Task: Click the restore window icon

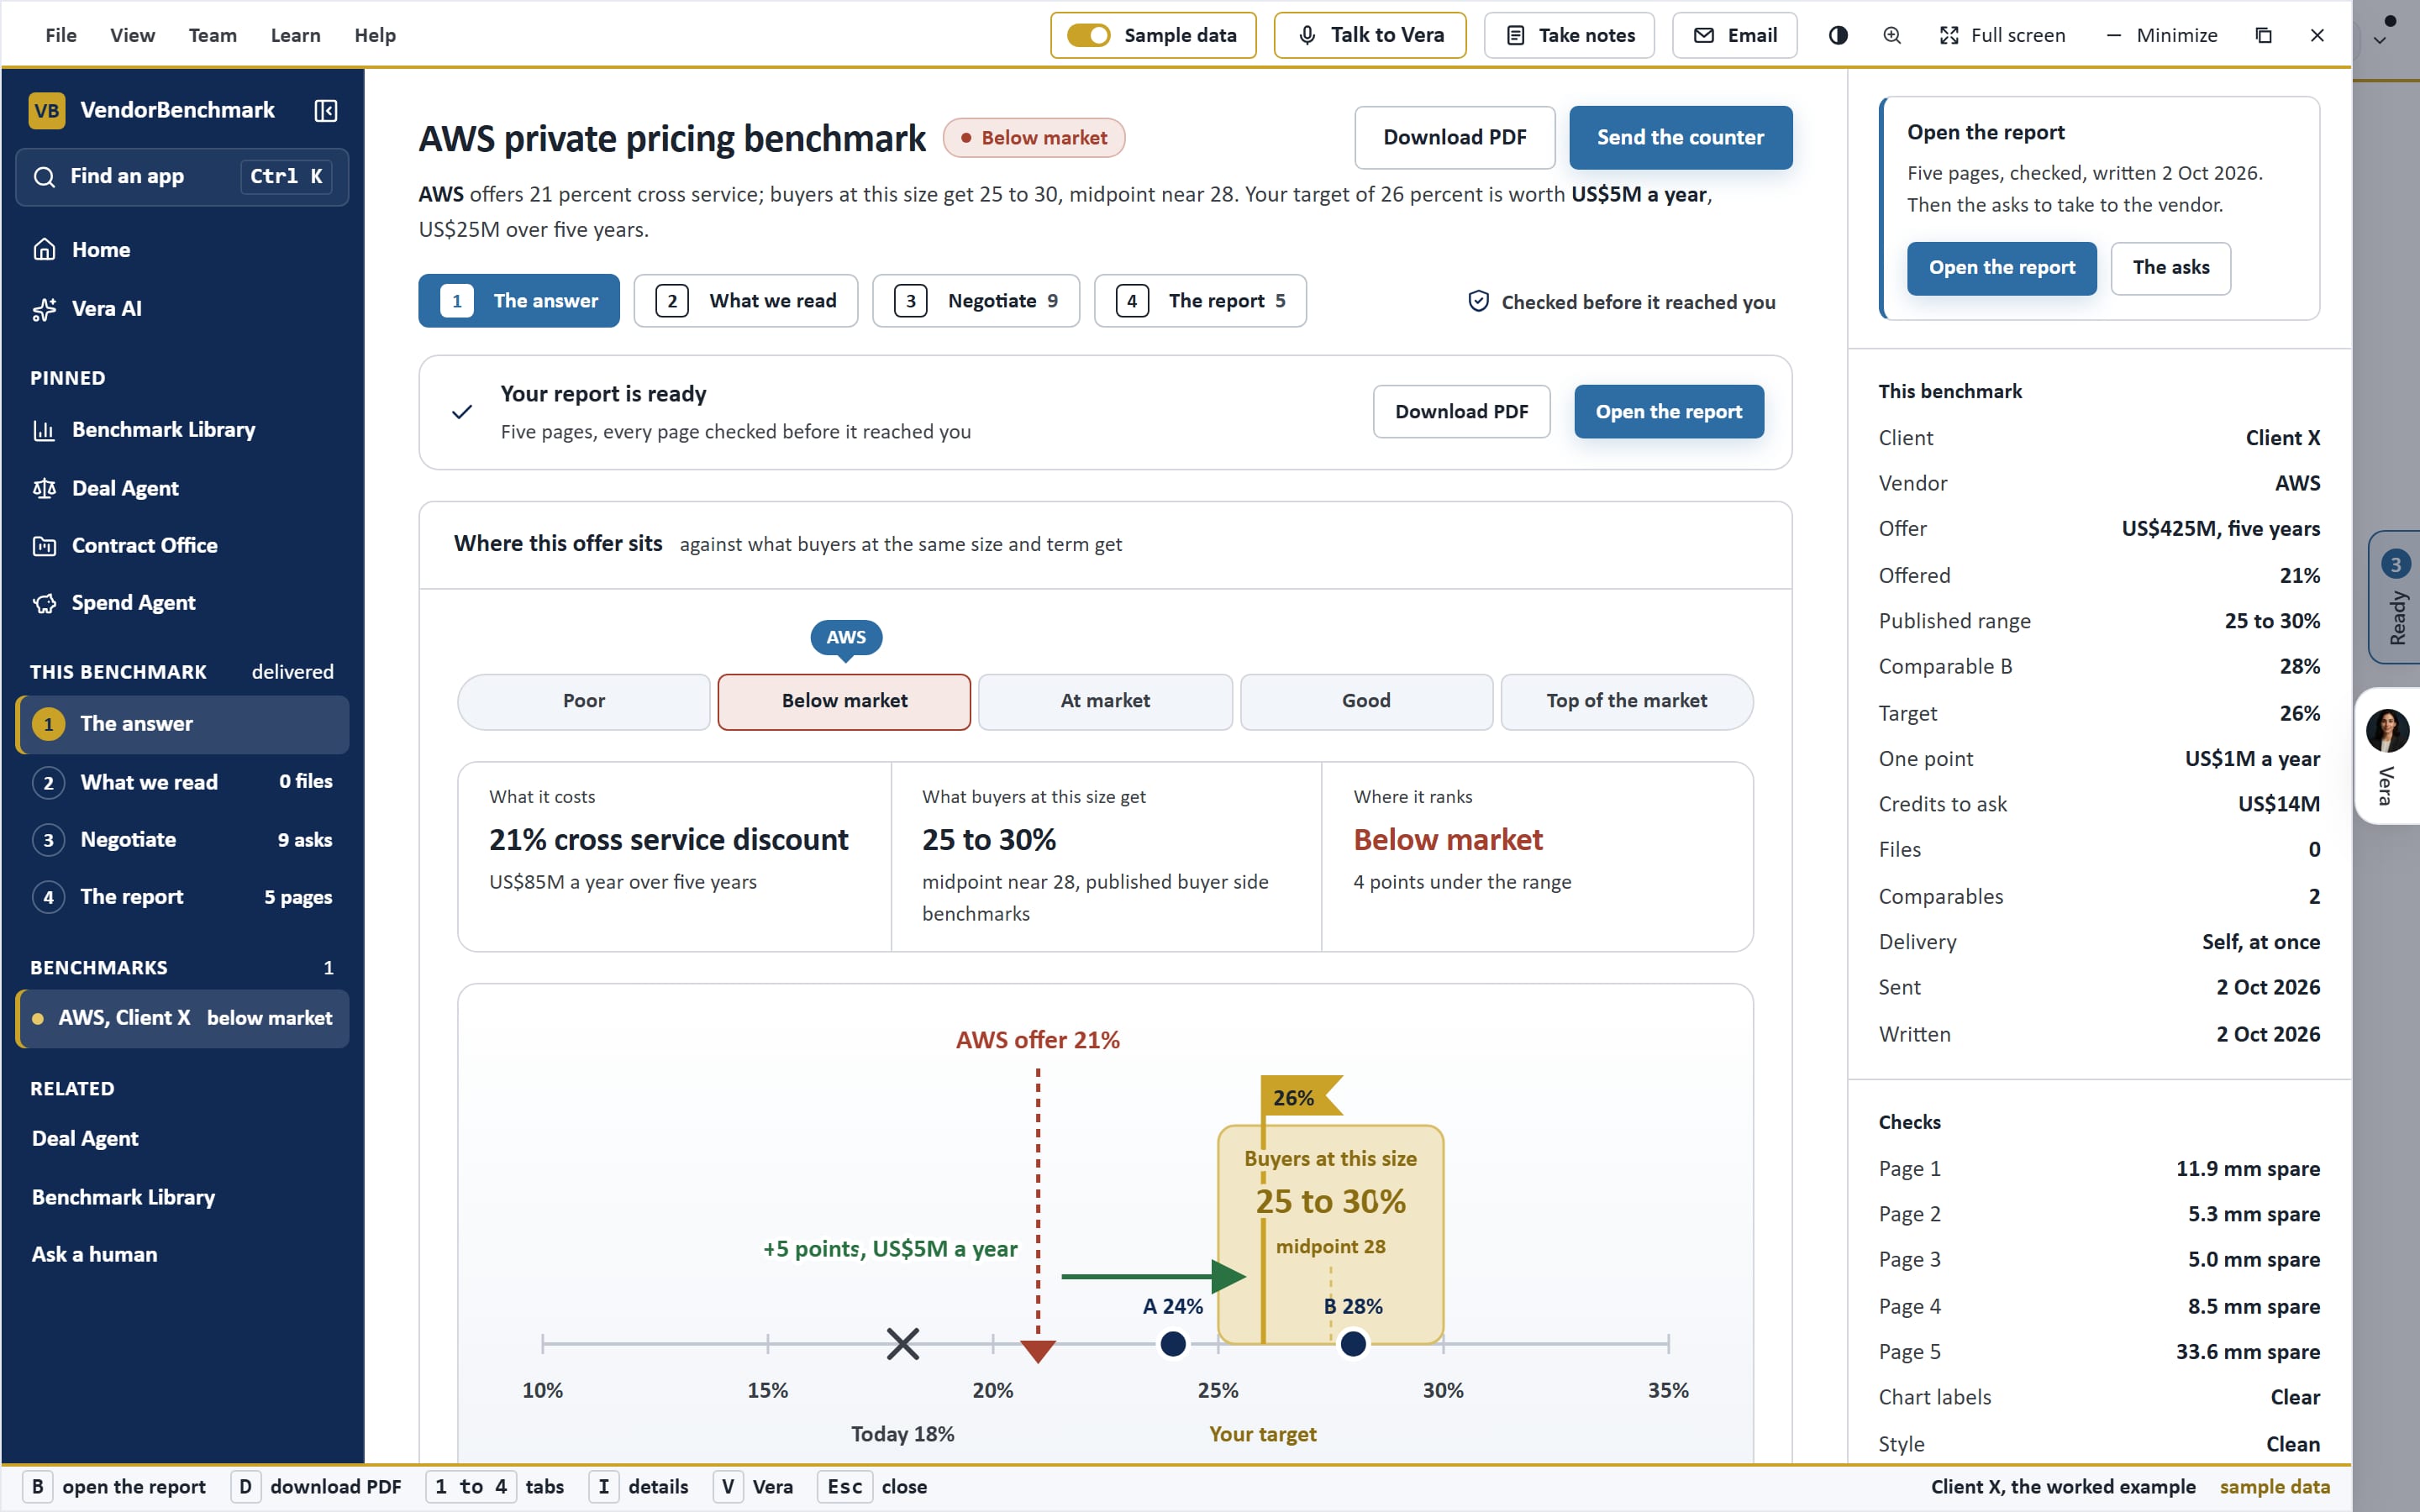Action: point(2264,35)
